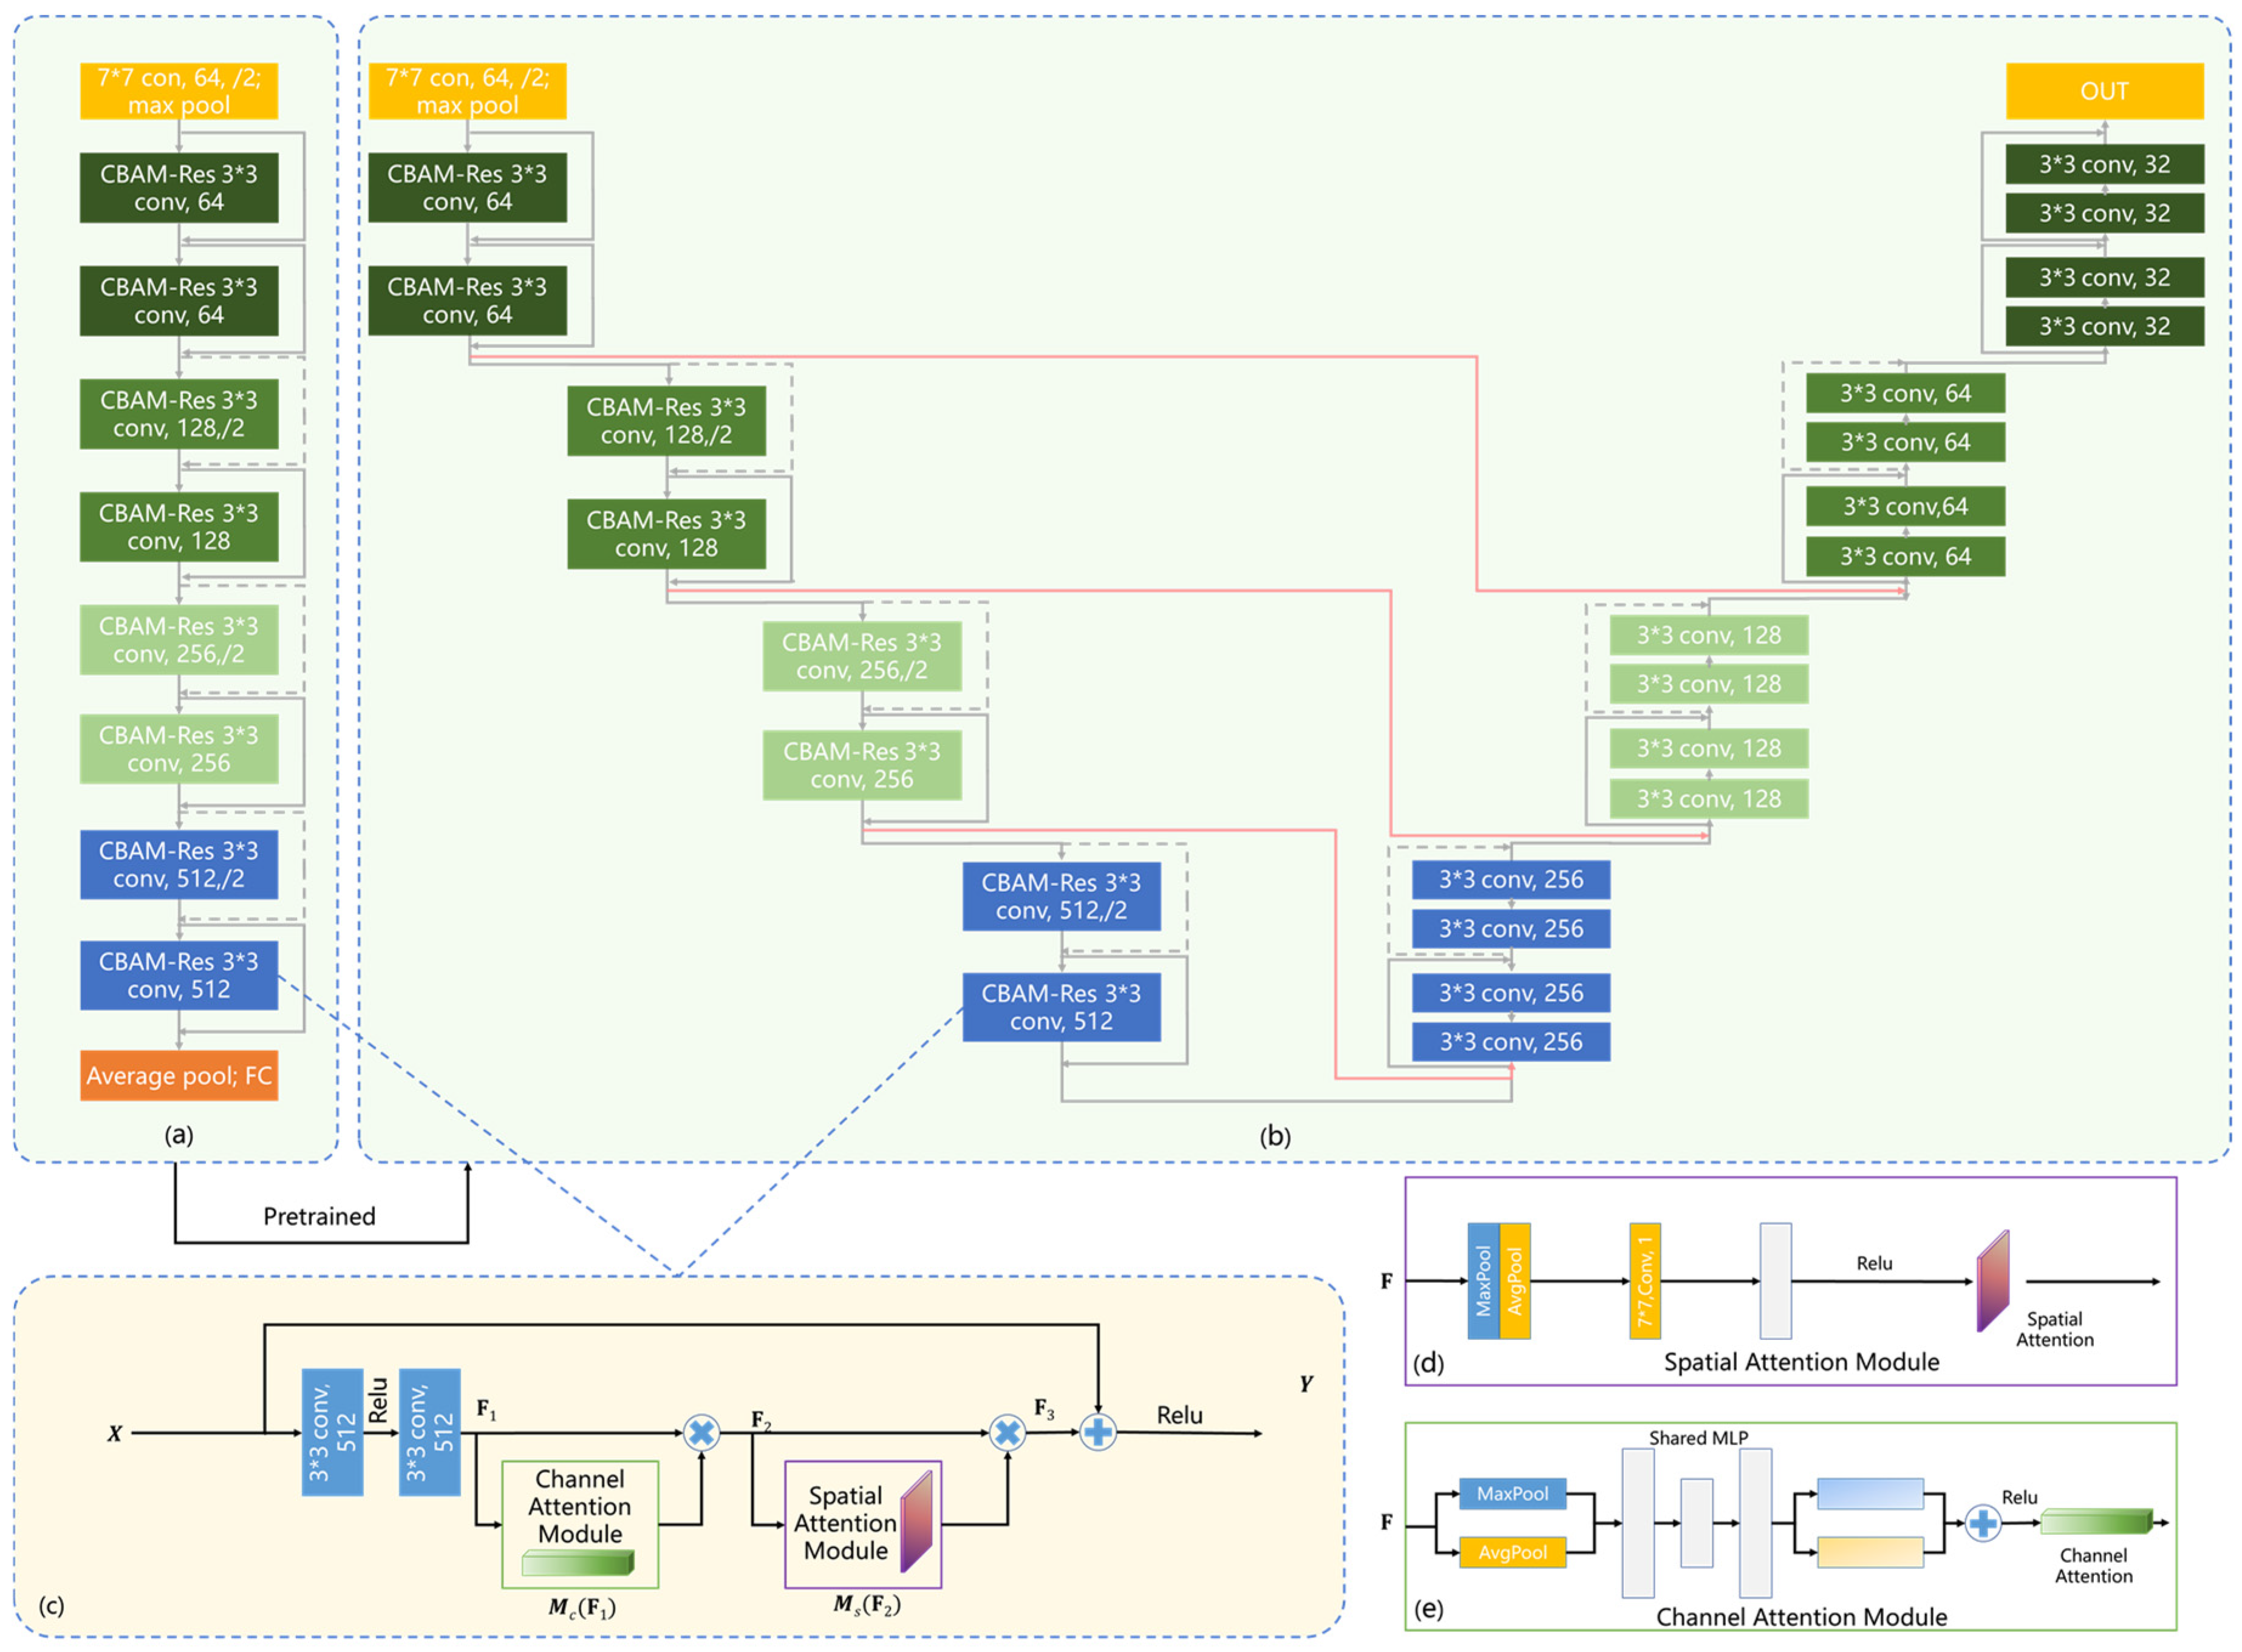This screenshot has height=1652, width=2242.
Task: Click the CBAM-Res 3*3 conv, 512,/2 block in panel (b)
Action: click(x=1061, y=896)
